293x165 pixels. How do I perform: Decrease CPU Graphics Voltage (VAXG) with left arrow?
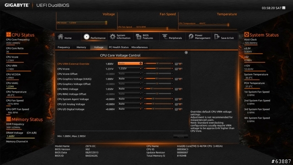(x=145, y=78)
